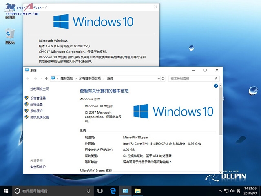The image size is (261, 196).
Task: Click the Cortana microphone icon
Action: coord(88,191)
